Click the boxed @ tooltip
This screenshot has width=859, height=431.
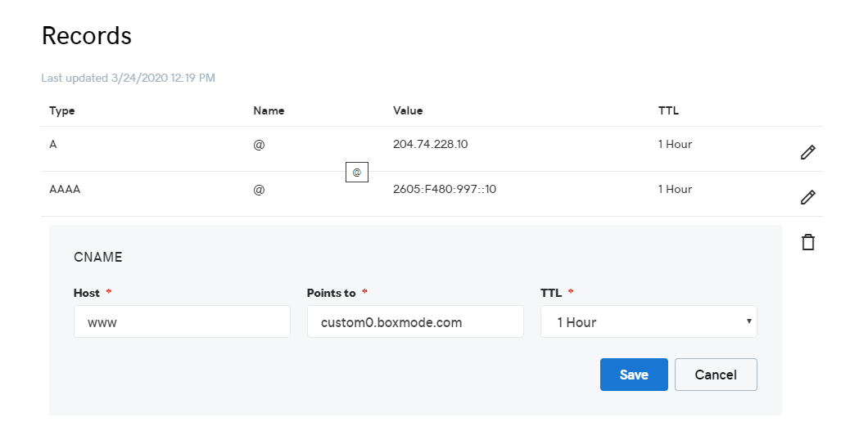tap(356, 173)
